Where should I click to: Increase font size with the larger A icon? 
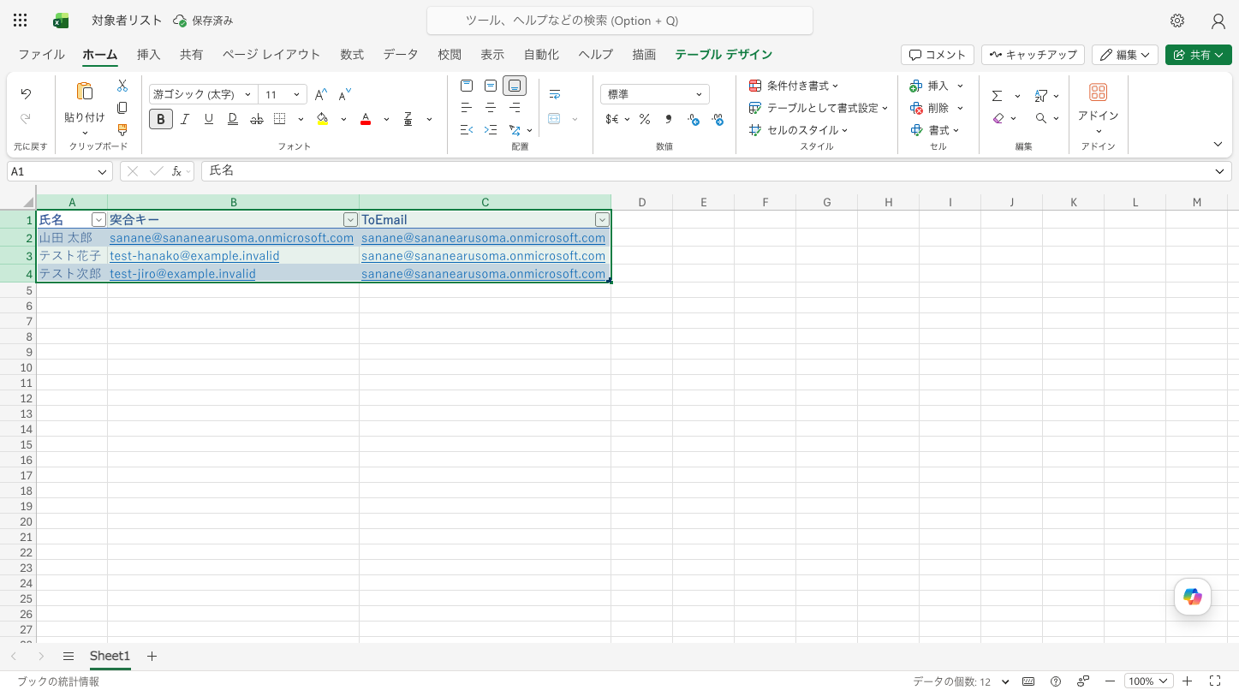pos(320,95)
